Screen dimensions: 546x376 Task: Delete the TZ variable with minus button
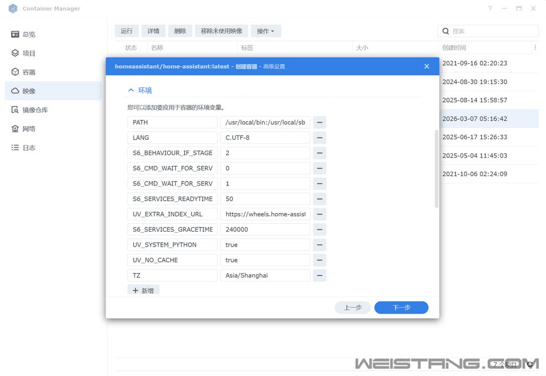pyautogui.click(x=319, y=276)
